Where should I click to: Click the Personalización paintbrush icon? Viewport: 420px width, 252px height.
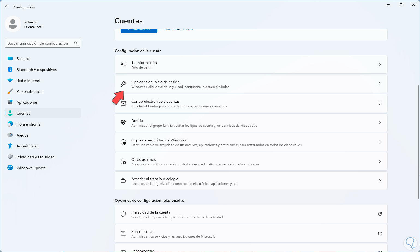[x=10, y=91]
